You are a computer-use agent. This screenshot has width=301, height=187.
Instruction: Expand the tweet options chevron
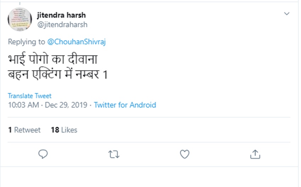click(287, 14)
